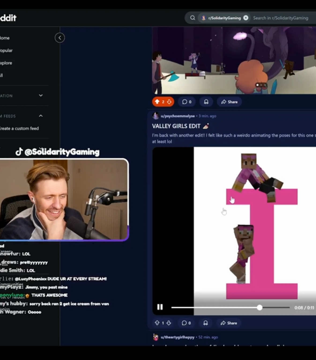Image resolution: width=316 pixels, height=360 pixels.
Task: Open Popular in the sidebar
Action: (6, 50)
